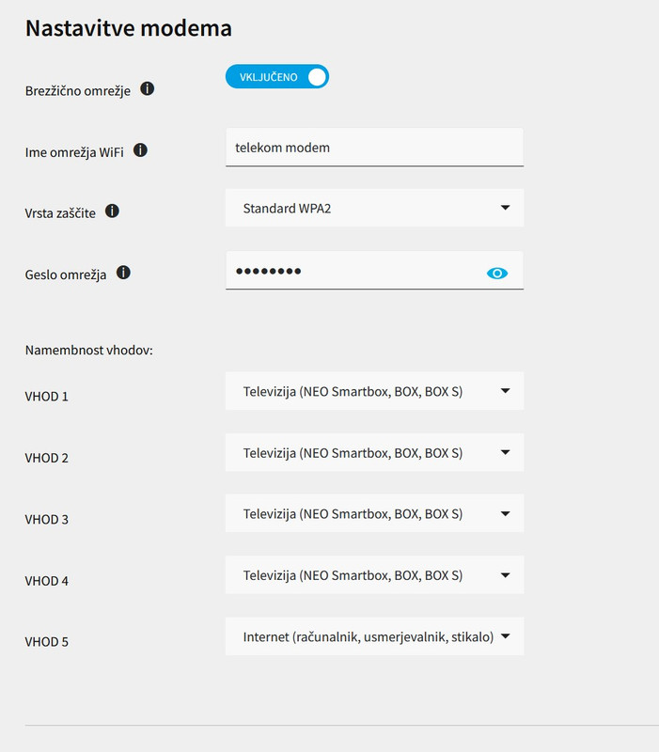The image size is (659, 752).
Task: Select the 'Namembnost vhodov:' label
Action: click(88, 350)
